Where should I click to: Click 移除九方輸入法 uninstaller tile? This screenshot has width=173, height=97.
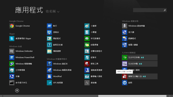[x=140, y=77]
